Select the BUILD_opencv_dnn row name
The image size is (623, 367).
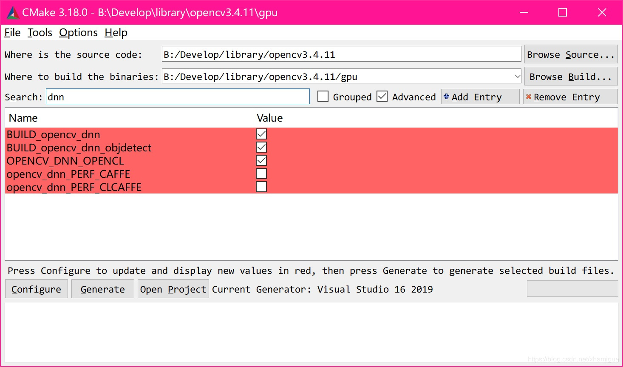coord(54,134)
